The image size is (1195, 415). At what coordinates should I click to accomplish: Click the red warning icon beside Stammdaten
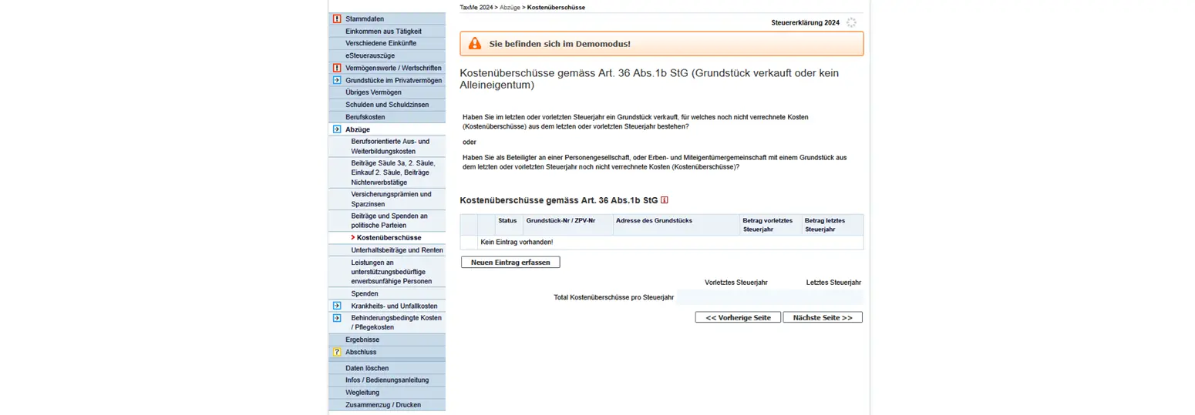[336, 18]
